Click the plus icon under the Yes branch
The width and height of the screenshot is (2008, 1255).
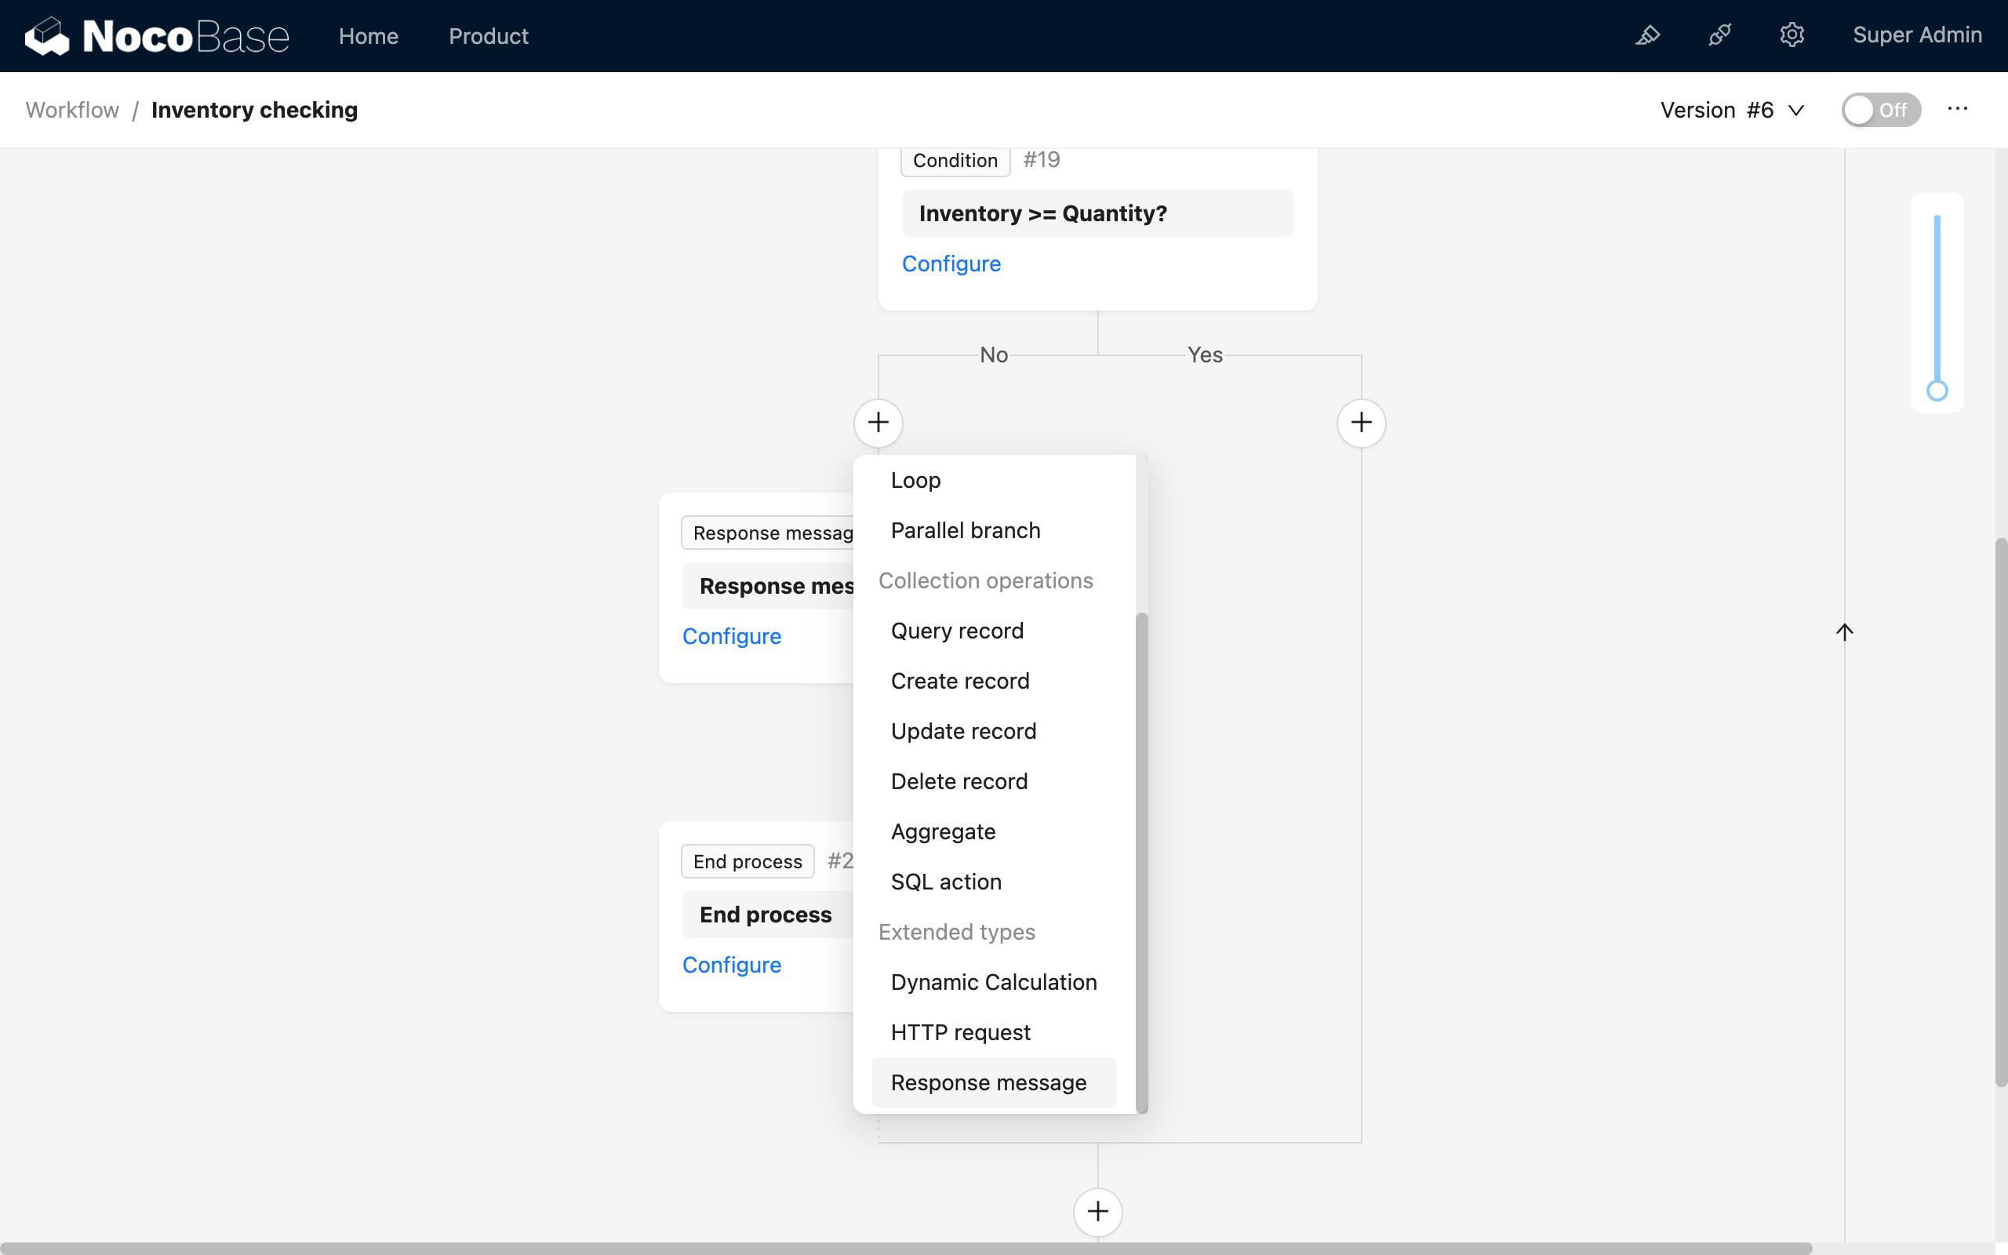(1360, 423)
